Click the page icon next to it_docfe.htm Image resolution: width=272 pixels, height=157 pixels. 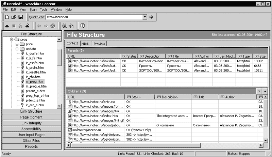click(x=22, y=53)
